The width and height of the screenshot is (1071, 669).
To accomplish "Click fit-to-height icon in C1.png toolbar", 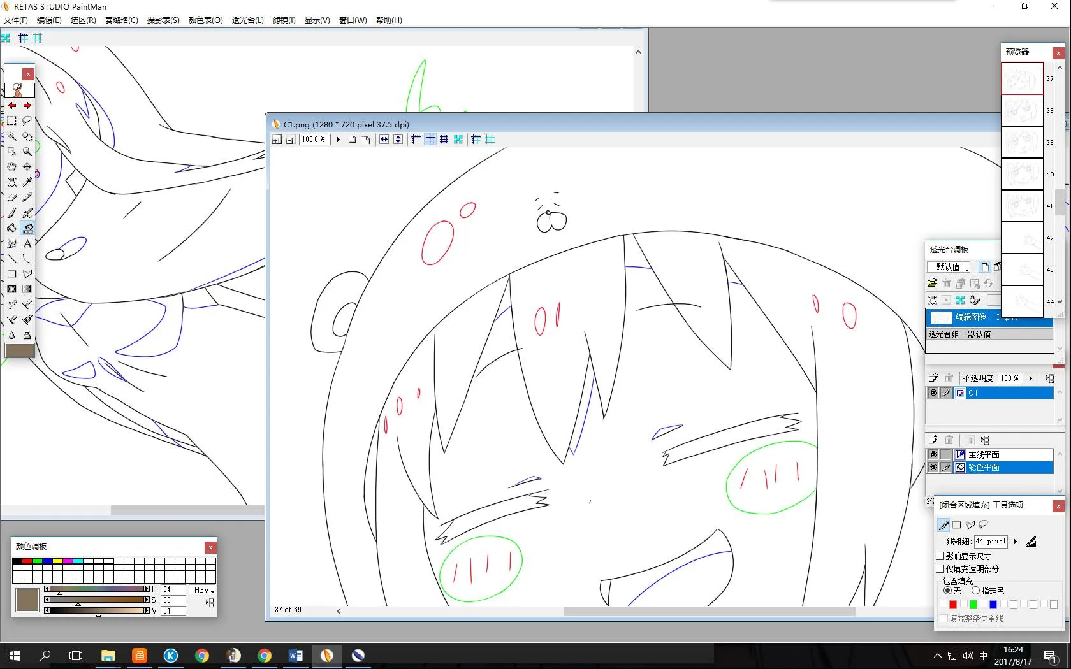I will [x=398, y=140].
